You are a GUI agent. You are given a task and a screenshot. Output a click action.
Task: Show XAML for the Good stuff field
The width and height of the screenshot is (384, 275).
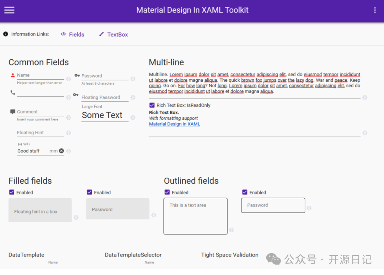[69, 151]
